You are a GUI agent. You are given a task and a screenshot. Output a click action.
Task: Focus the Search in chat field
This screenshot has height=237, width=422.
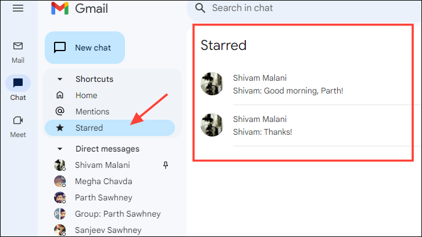click(x=315, y=8)
